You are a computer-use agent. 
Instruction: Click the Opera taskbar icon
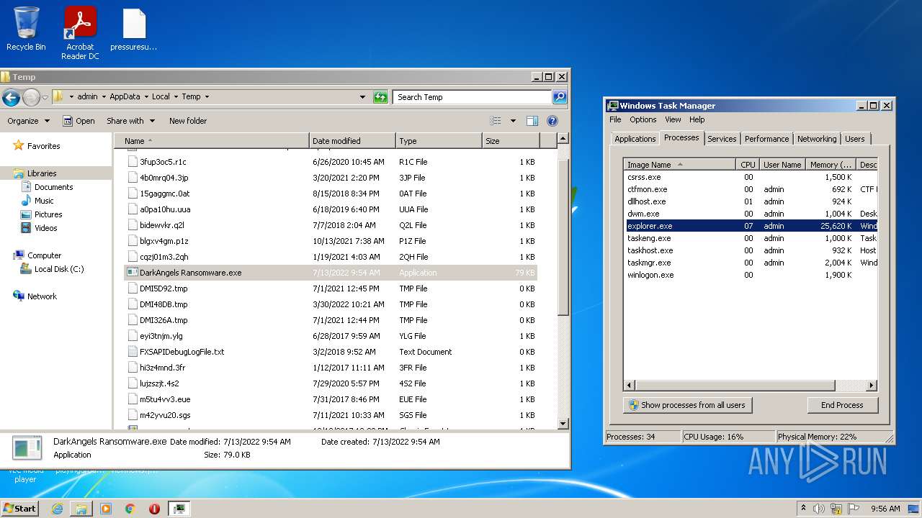[x=154, y=509]
